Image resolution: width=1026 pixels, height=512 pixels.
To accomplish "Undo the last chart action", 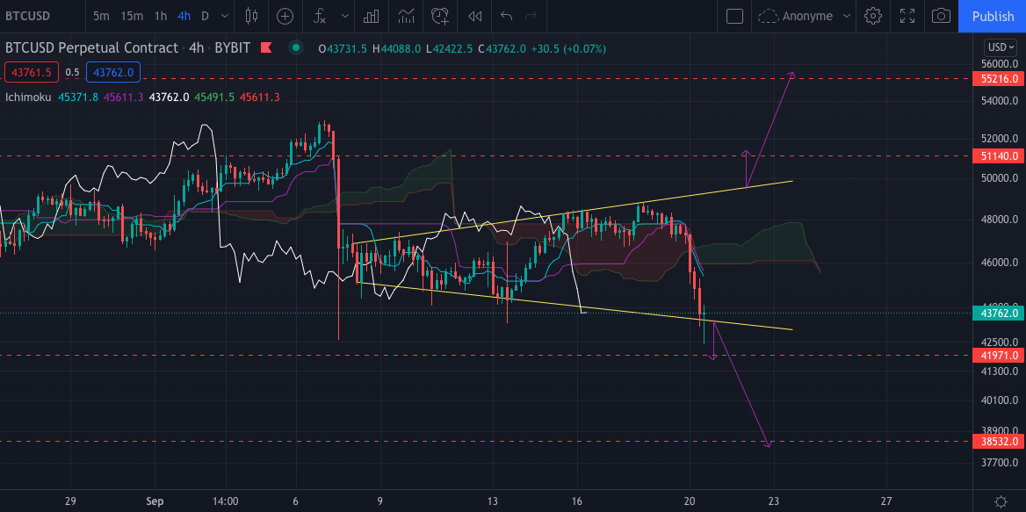I will click(x=508, y=16).
